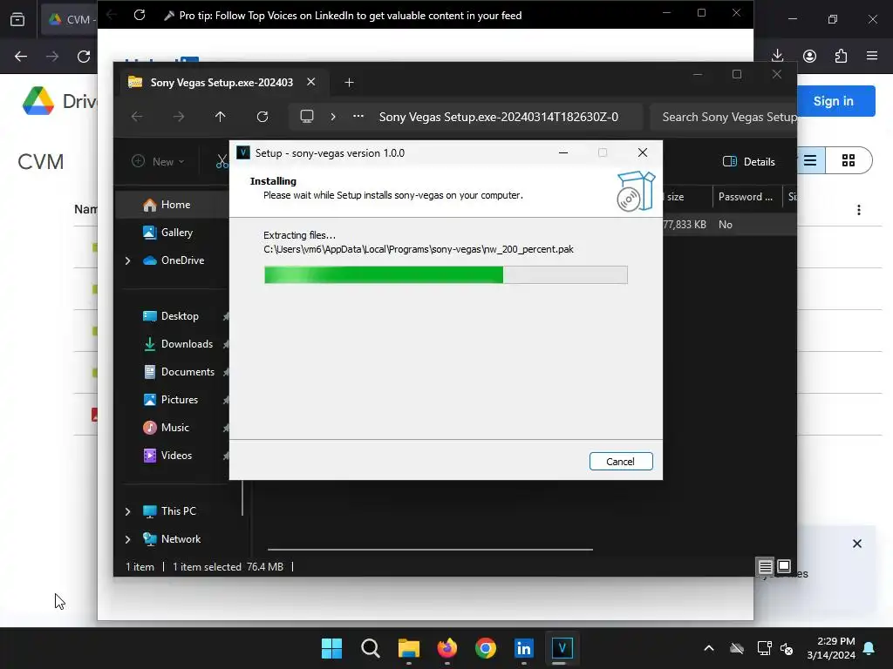893x669 pixels.
Task: Click the Explorer horizontal scrollbar
Action: (x=430, y=550)
